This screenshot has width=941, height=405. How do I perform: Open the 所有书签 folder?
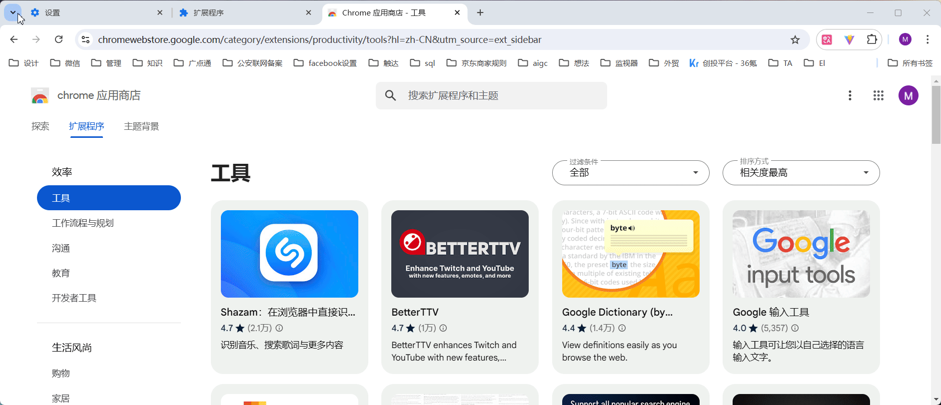coord(910,63)
